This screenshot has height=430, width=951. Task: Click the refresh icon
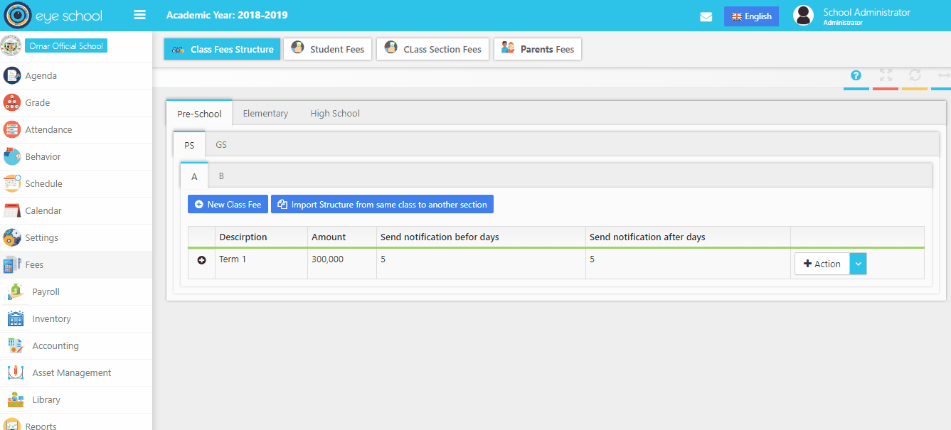point(915,75)
